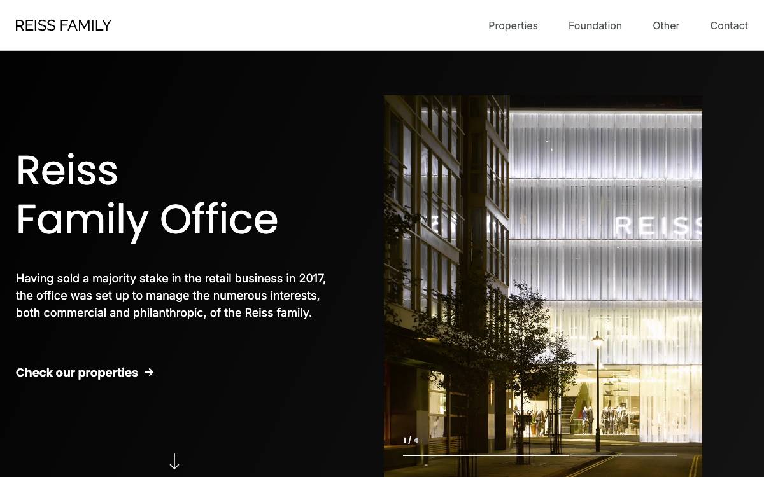This screenshot has width=764, height=477.
Task: Click the '1 / 4' slide counter
Action: [411, 440]
